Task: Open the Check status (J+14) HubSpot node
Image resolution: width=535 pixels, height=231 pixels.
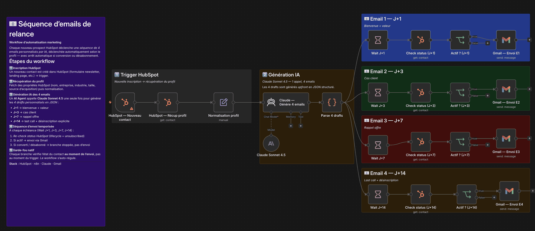Action: coord(421,194)
